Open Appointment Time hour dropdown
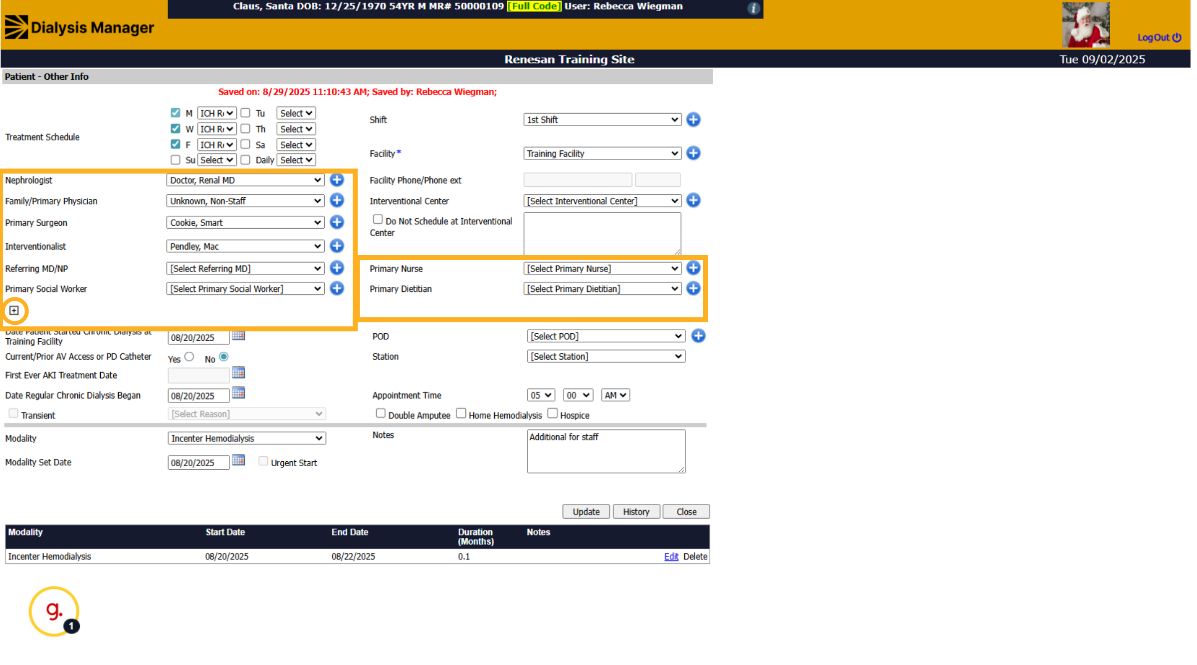 pos(541,395)
